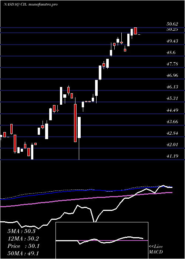Click the 43.66 price axis label
Screen dimensions: 185x259
pyautogui.click(x=172, y=122)
